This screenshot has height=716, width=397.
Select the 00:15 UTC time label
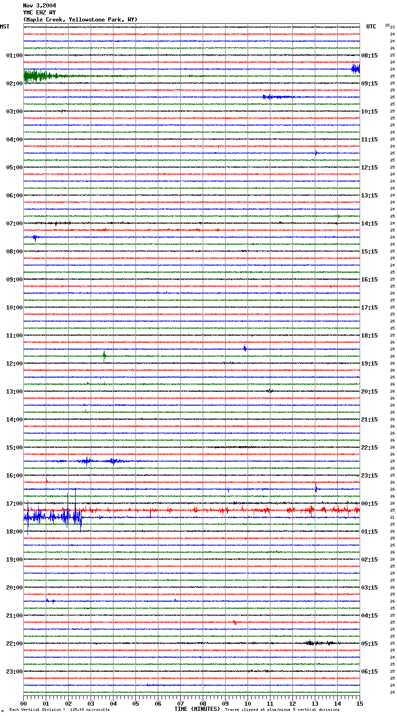[x=369, y=504]
